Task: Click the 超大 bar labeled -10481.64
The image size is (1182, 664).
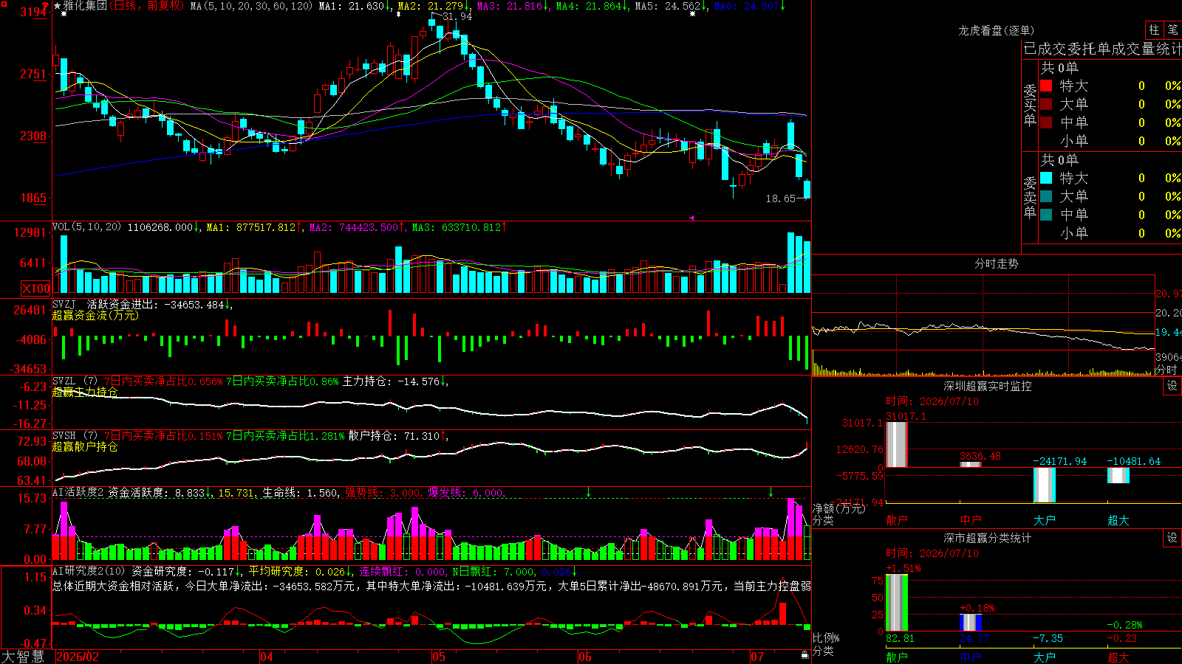Action: [x=1118, y=475]
